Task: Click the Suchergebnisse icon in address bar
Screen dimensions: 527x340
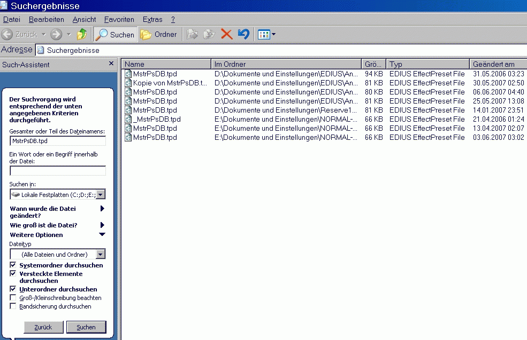Action: point(41,50)
